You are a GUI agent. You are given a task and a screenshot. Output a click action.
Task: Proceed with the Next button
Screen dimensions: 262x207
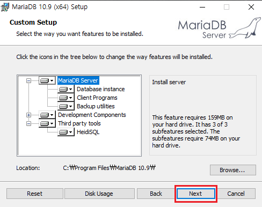(196, 194)
